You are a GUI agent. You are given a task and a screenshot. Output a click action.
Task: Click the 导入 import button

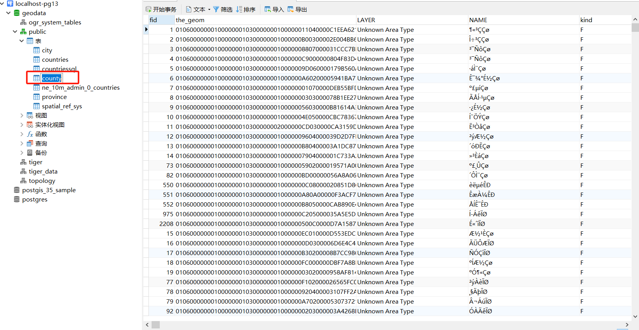pyautogui.click(x=274, y=9)
